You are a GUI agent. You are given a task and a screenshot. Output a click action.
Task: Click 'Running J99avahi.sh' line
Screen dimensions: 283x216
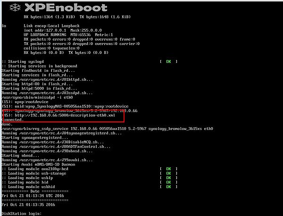[47, 160]
